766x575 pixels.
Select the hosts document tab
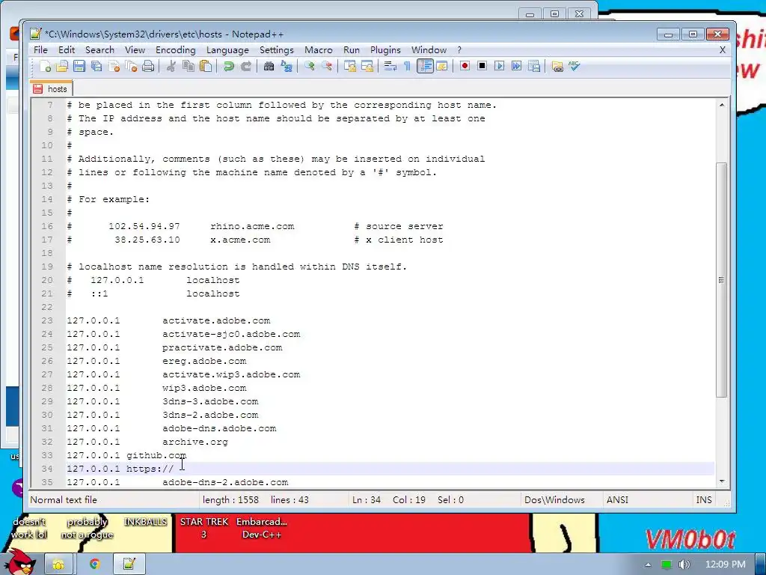(x=51, y=89)
